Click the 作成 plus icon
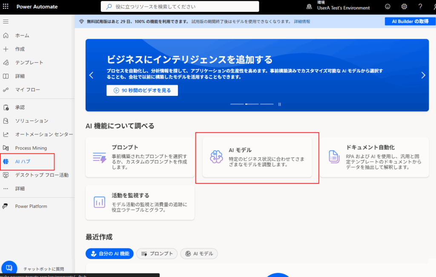 [x=6, y=49]
